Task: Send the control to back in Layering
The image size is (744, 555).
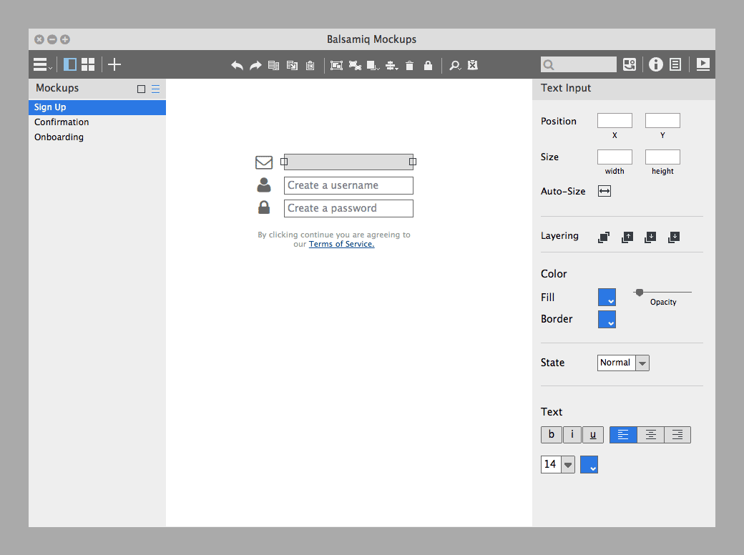Action: coord(673,237)
